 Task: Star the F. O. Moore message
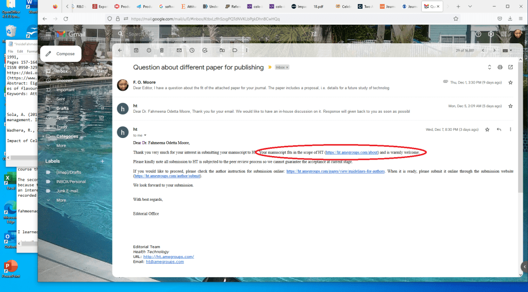coord(510,82)
